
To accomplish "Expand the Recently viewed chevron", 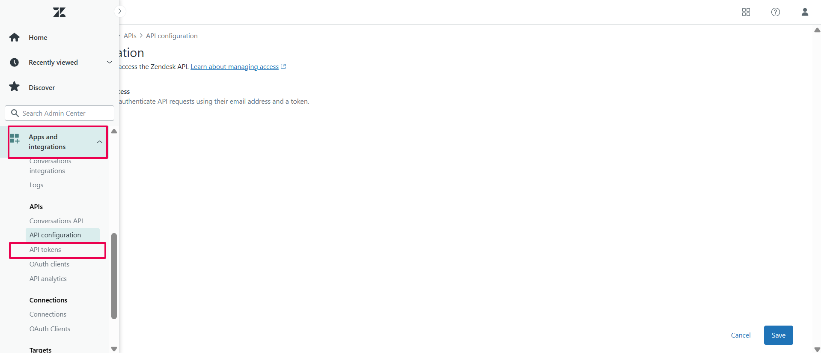I will [109, 63].
